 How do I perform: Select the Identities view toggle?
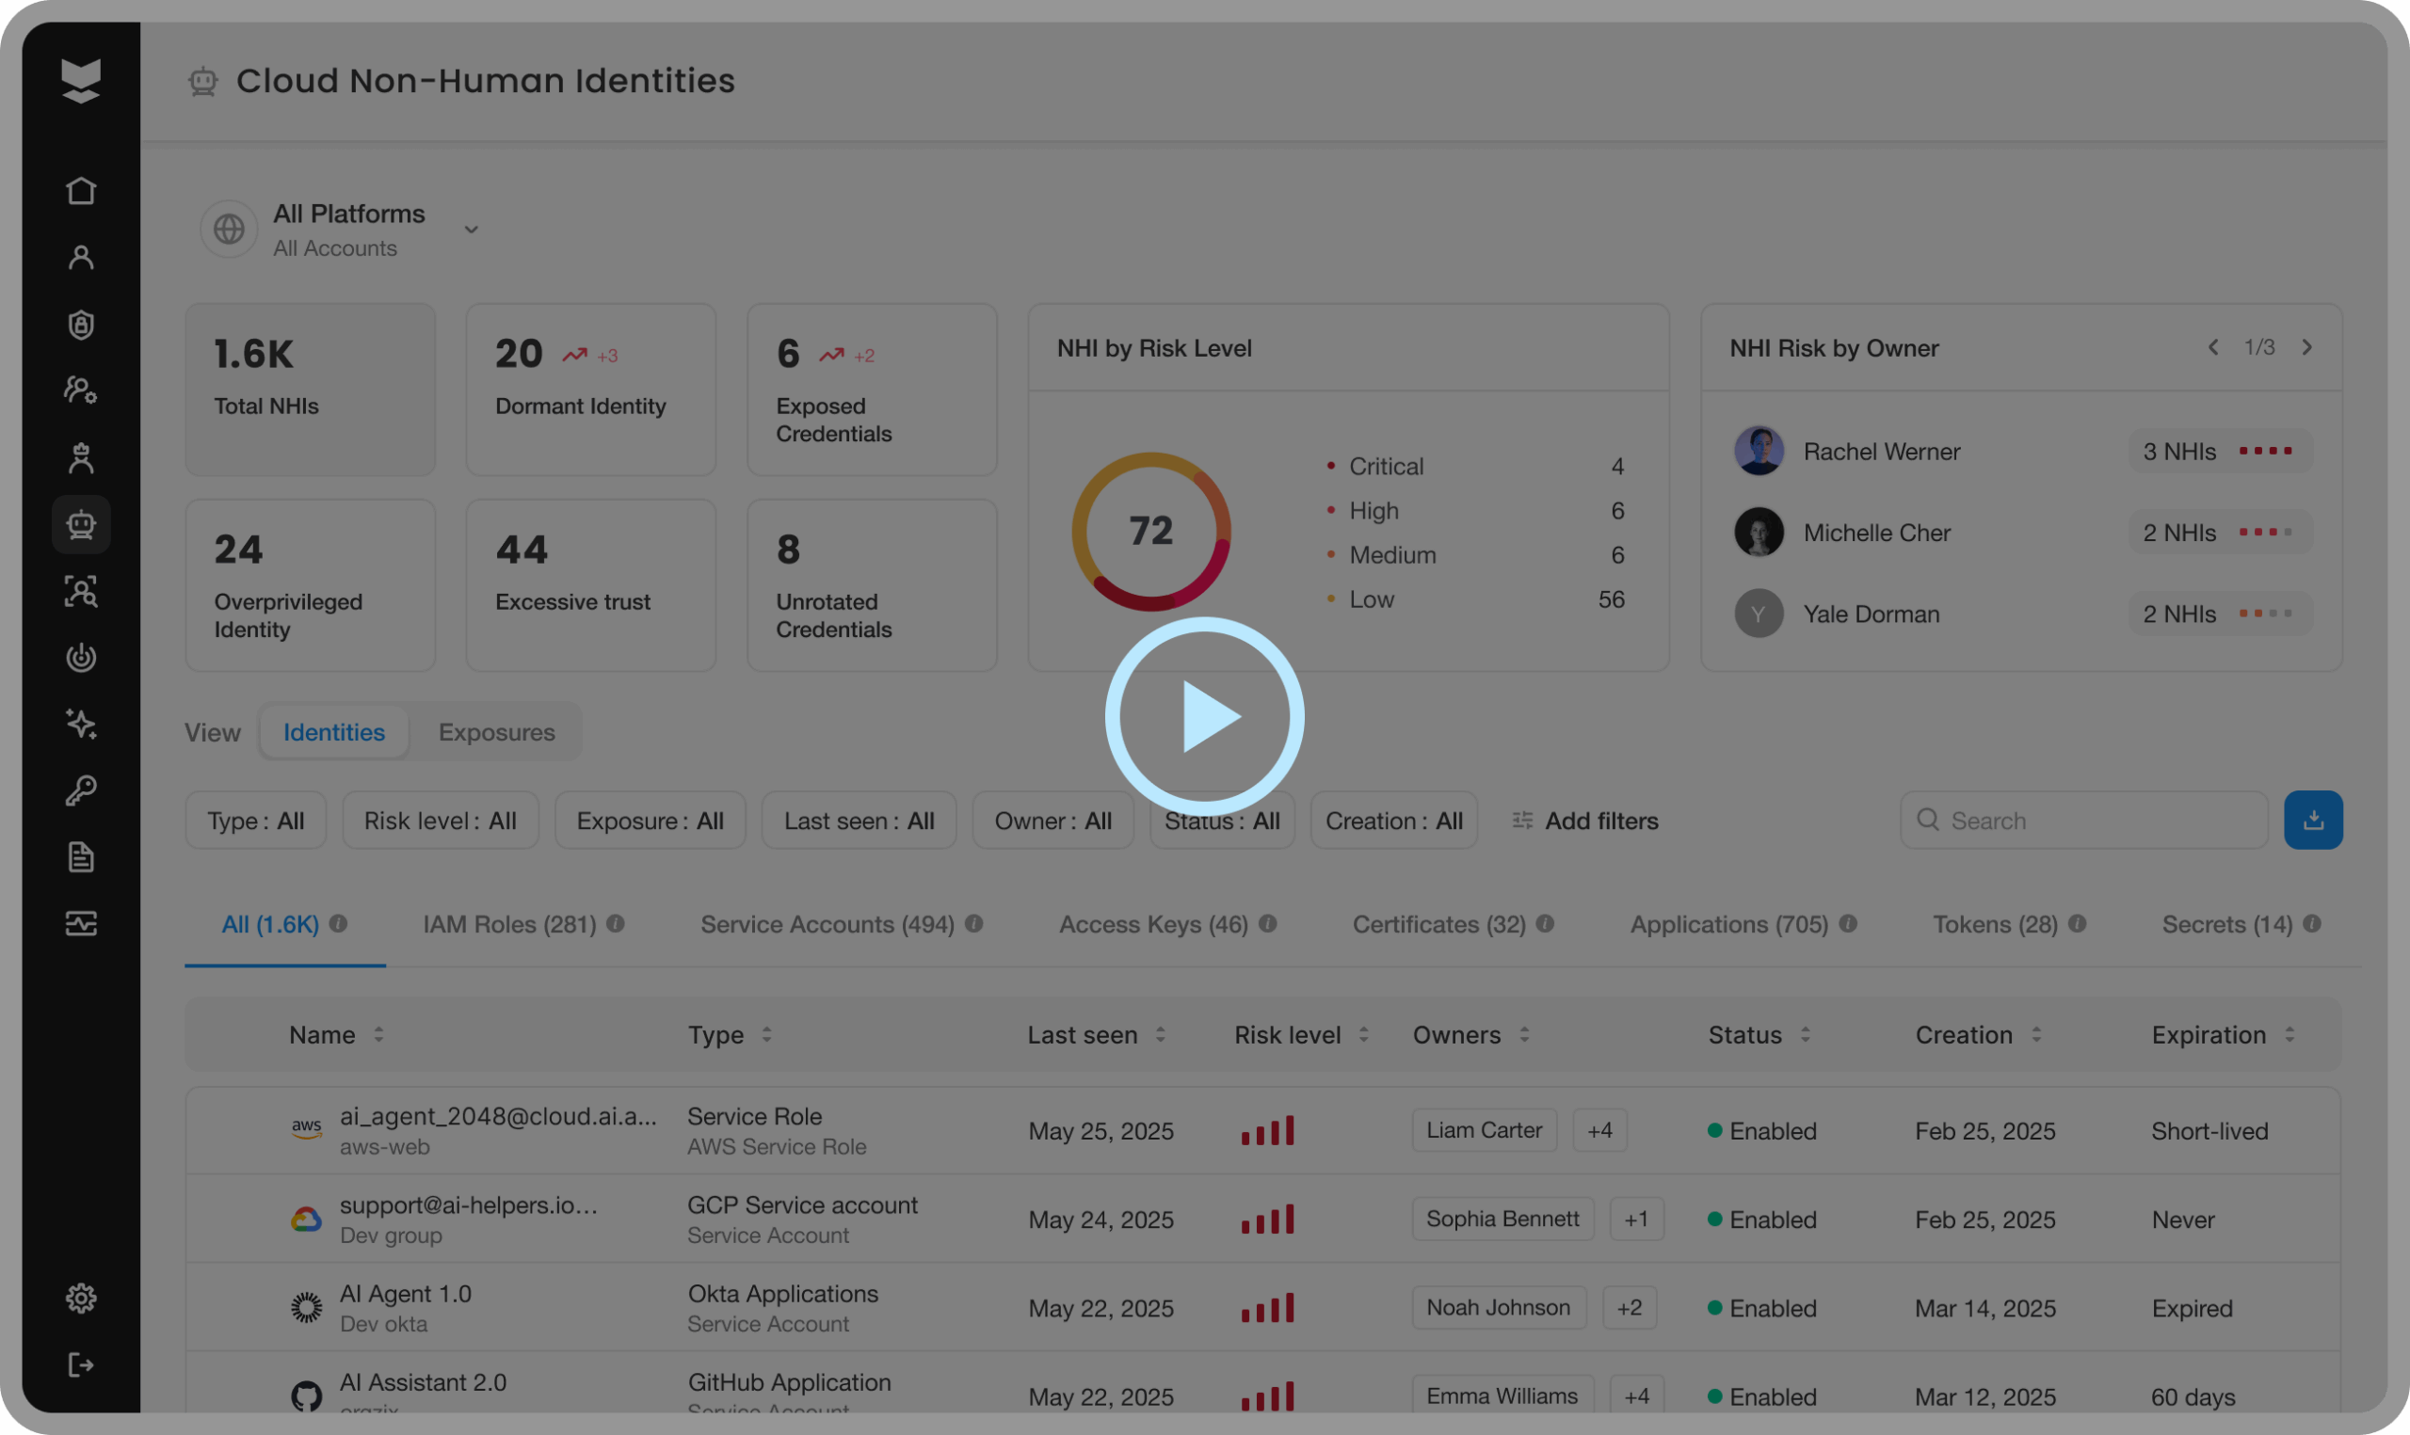pyautogui.click(x=333, y=732)
